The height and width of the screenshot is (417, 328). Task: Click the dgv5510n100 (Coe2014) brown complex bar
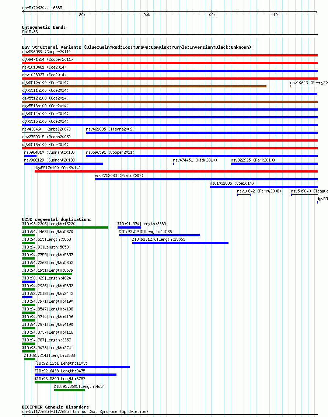click(x=144, y=86)
